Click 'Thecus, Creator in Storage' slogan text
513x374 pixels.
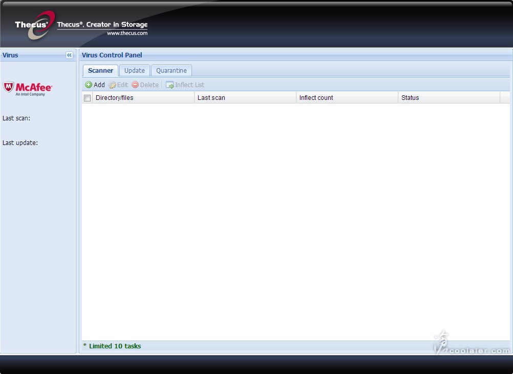pyautogui.click(x=102, y=25)
